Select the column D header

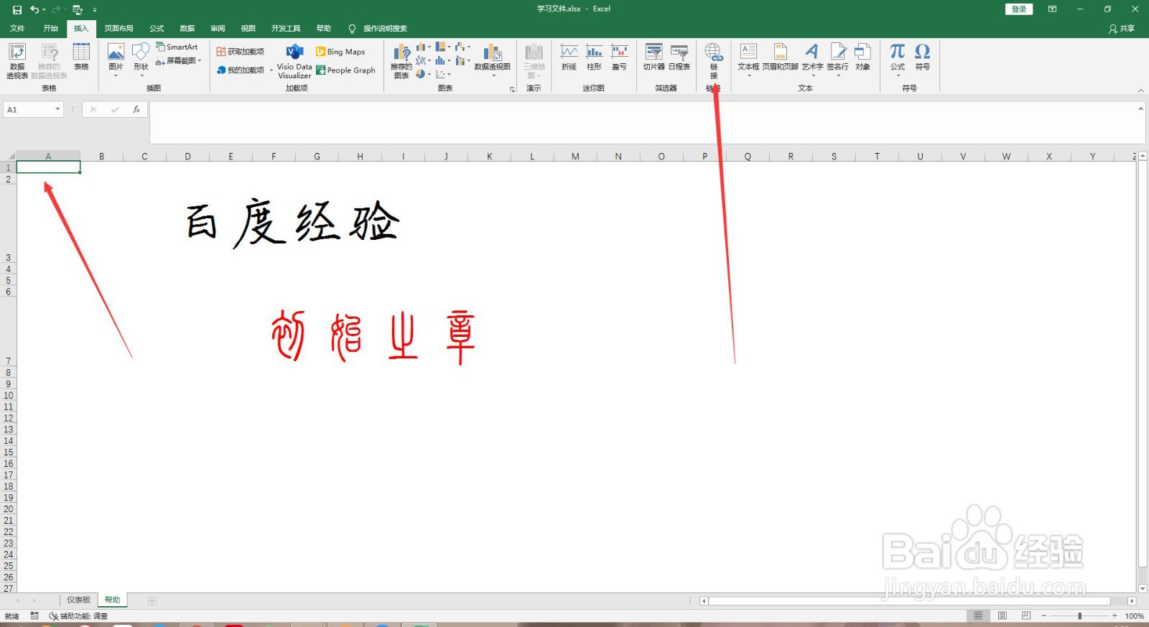[187, 157]
